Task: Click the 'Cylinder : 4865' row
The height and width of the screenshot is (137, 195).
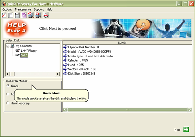Action: 76,60
